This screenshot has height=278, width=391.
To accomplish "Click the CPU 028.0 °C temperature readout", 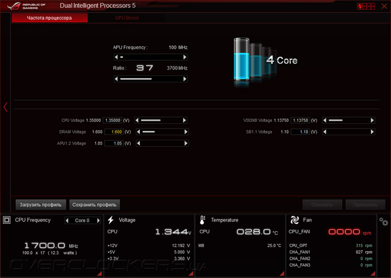I will [x=257, y=232].
